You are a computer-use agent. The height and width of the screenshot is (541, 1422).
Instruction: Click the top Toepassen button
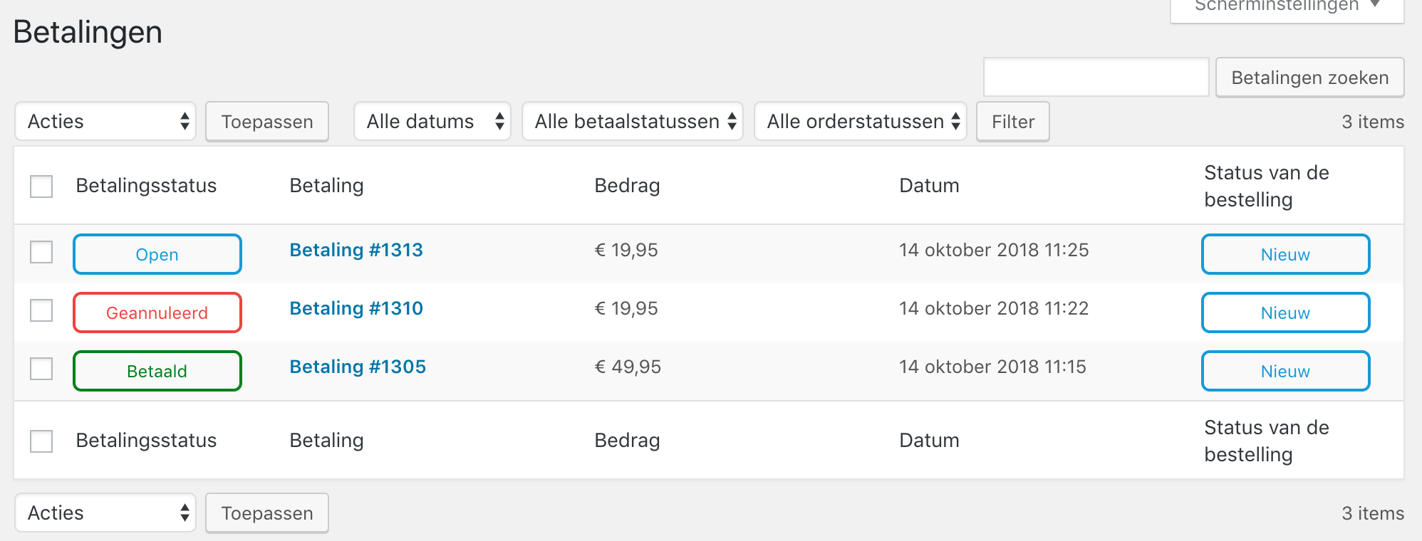[x=267, y=122]
